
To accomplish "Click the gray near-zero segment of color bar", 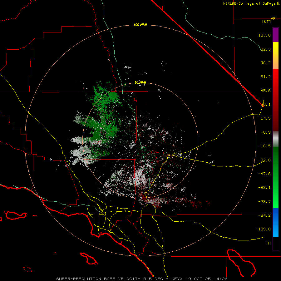I will pos(276,139).
